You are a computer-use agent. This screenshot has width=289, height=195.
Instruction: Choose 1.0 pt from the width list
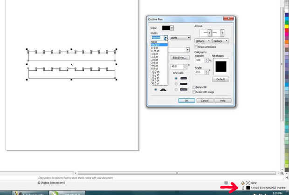pyautogui.click(x=159, y=54)
